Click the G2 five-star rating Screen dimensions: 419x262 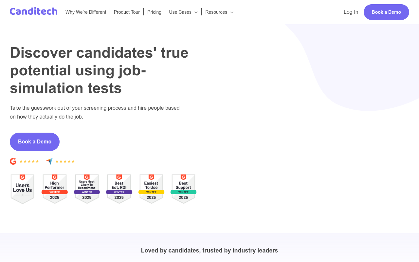click(29, 161)
